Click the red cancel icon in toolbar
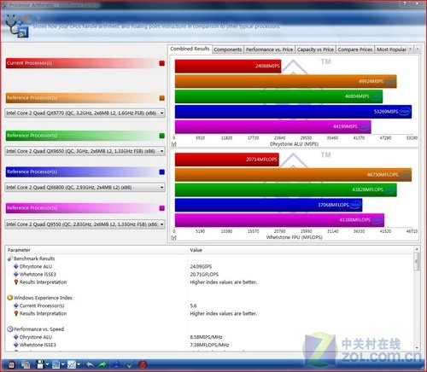 point(143,364)
